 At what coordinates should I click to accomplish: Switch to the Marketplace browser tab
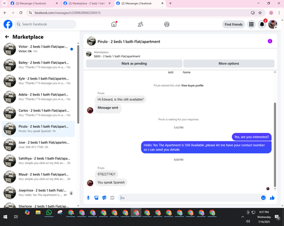click(86, 3)
